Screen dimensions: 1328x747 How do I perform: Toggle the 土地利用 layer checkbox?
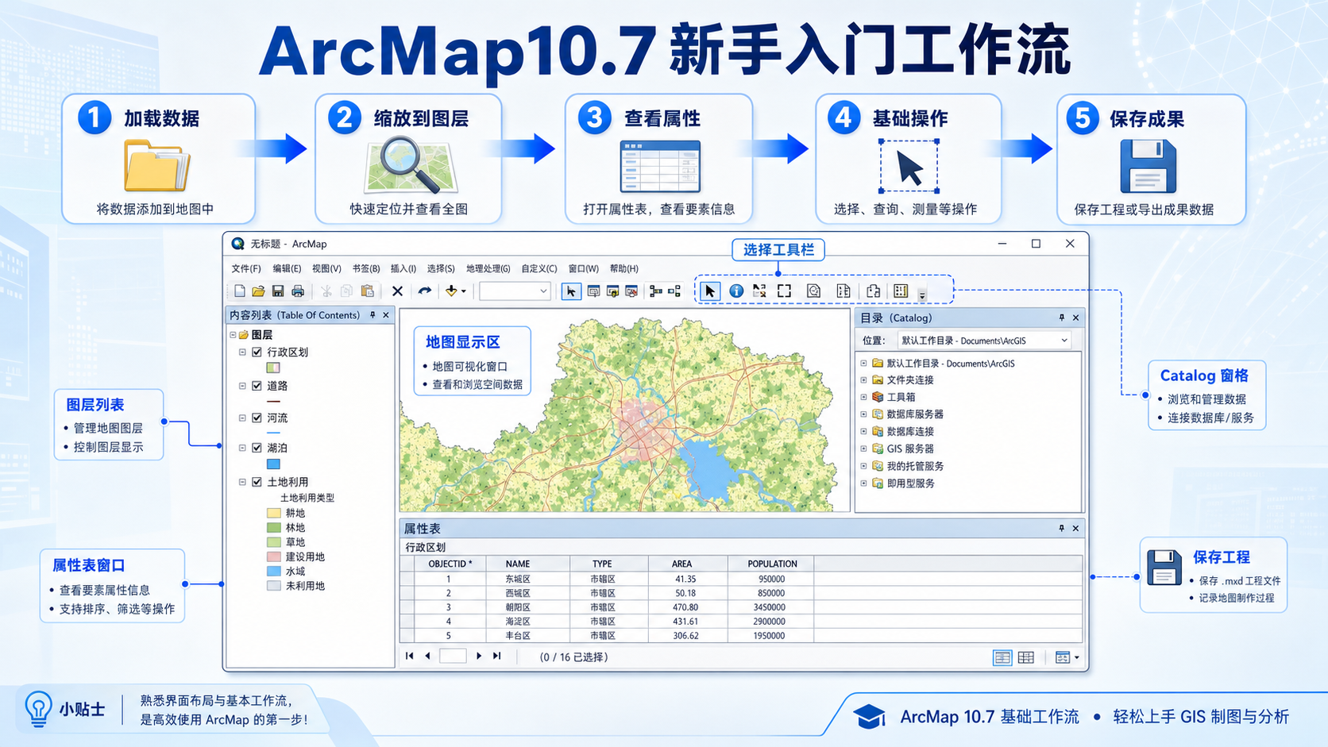[x=257, y=482]
